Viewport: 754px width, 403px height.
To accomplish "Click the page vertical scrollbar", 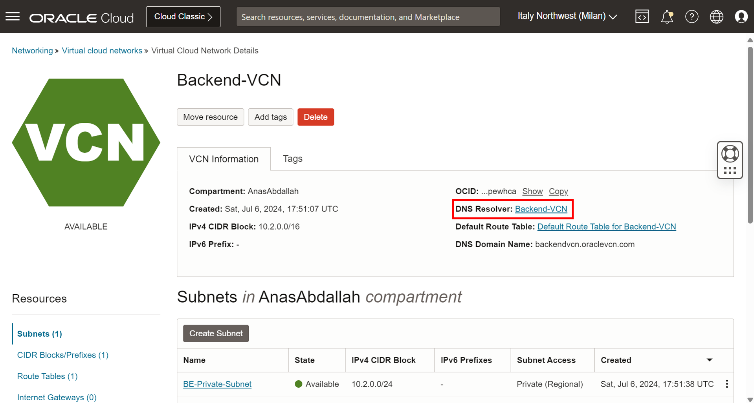I will pos(750,135).
